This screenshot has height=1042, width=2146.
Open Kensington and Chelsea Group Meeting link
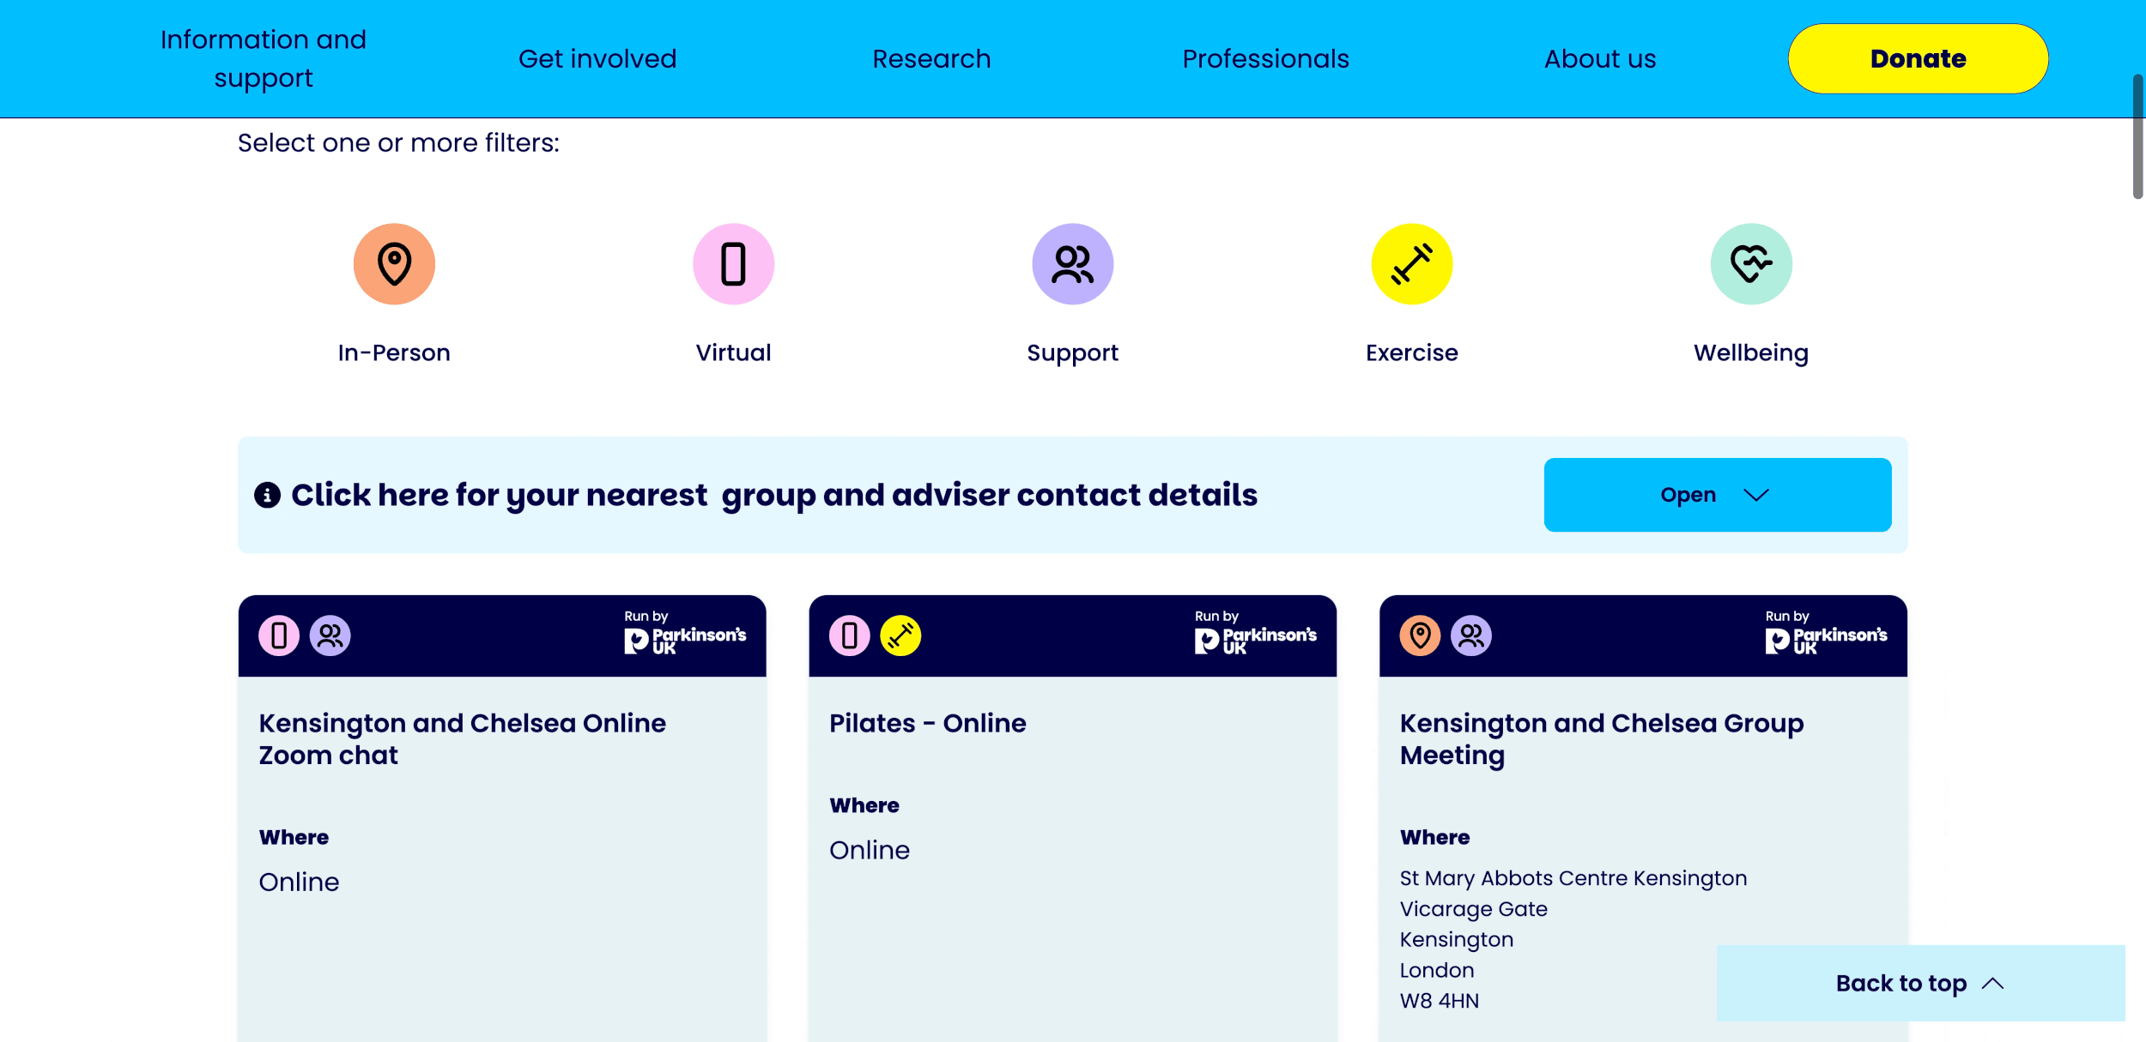[x=1601, y=738]
